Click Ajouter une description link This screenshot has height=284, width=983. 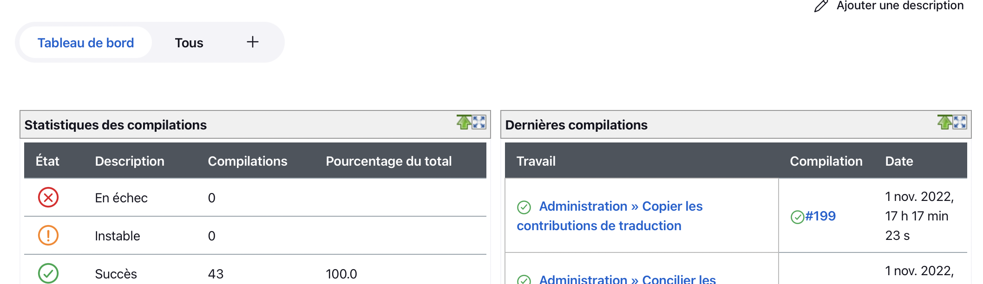(899, 6)
